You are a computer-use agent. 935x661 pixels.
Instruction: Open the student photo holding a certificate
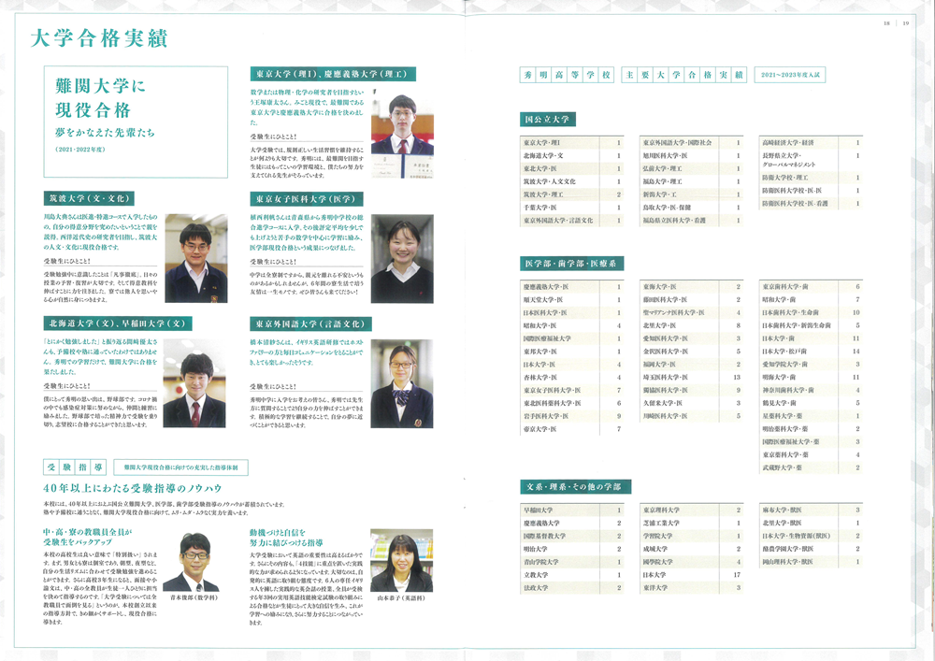(402, 134)
